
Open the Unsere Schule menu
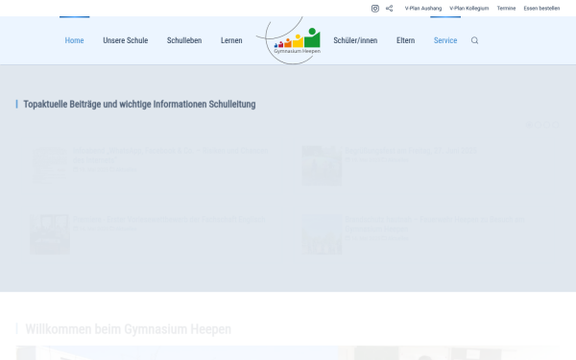pyautogui.click(x=125, y=40)
